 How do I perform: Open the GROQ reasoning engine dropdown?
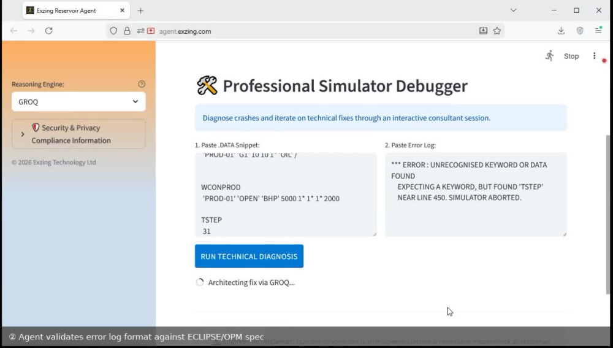tap(78, 102)
